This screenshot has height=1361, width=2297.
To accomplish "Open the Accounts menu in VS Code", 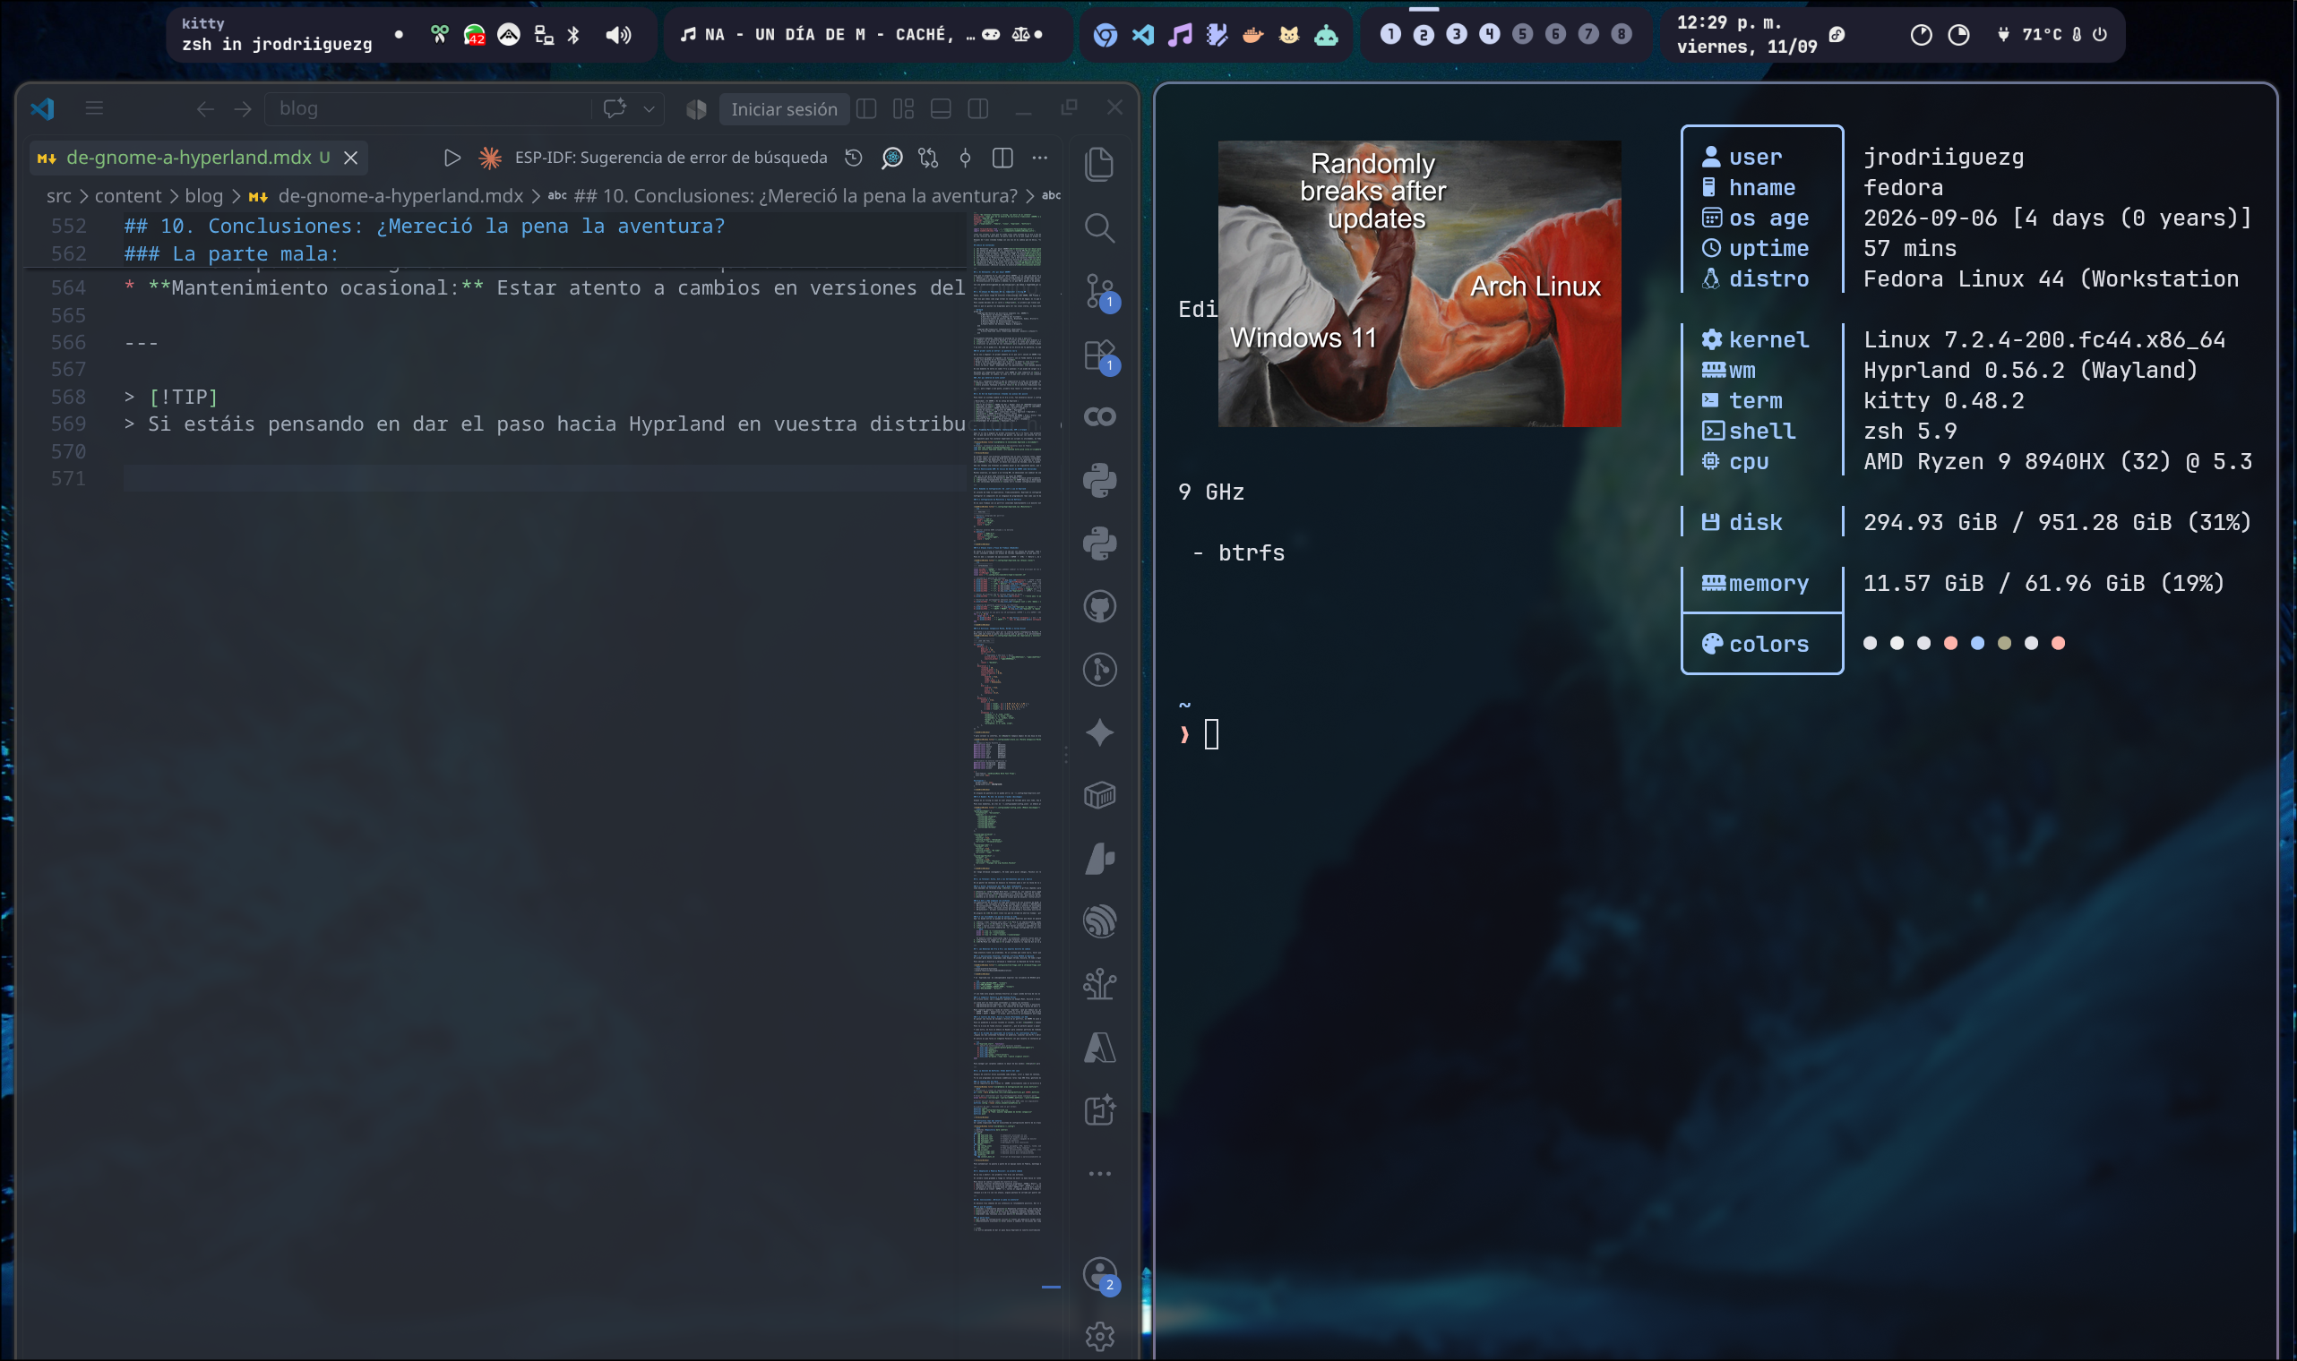I will (x=1099, y=1274).
